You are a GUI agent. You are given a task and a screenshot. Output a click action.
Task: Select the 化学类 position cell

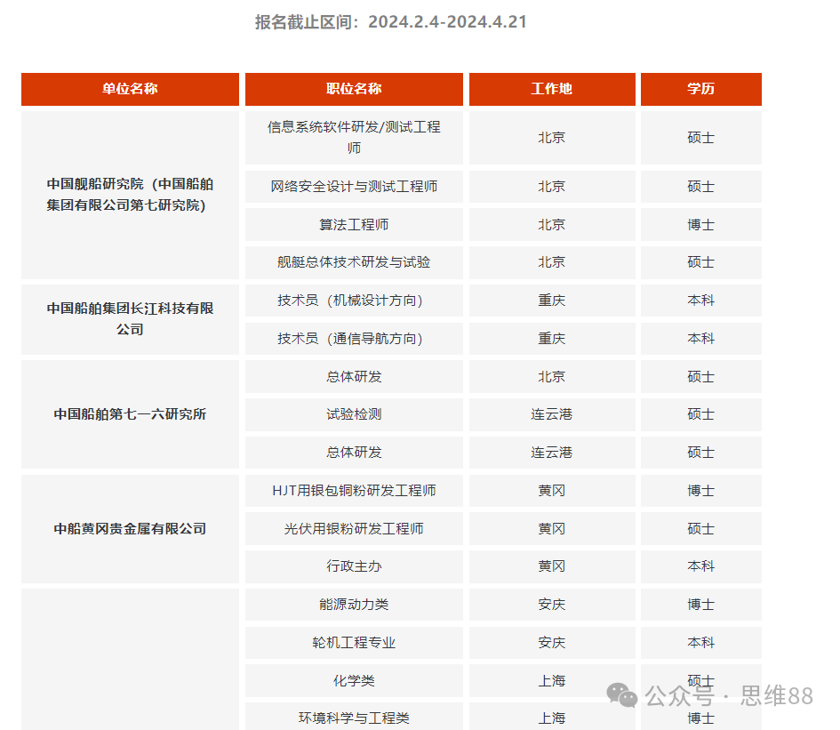pyautogui.click(x=354, y=681)
